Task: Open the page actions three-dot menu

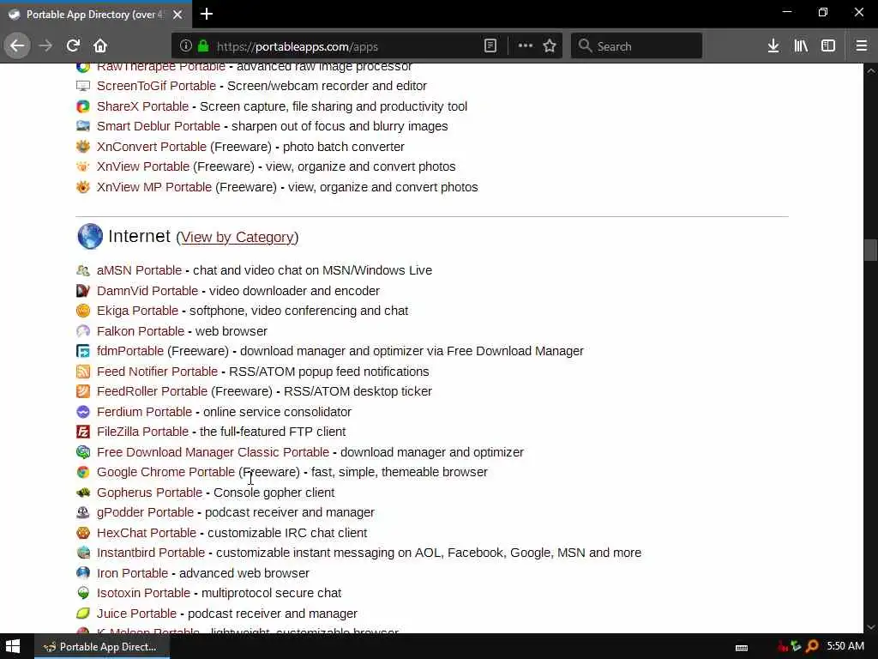Action: pyautogui.click(x=526, y=46)
